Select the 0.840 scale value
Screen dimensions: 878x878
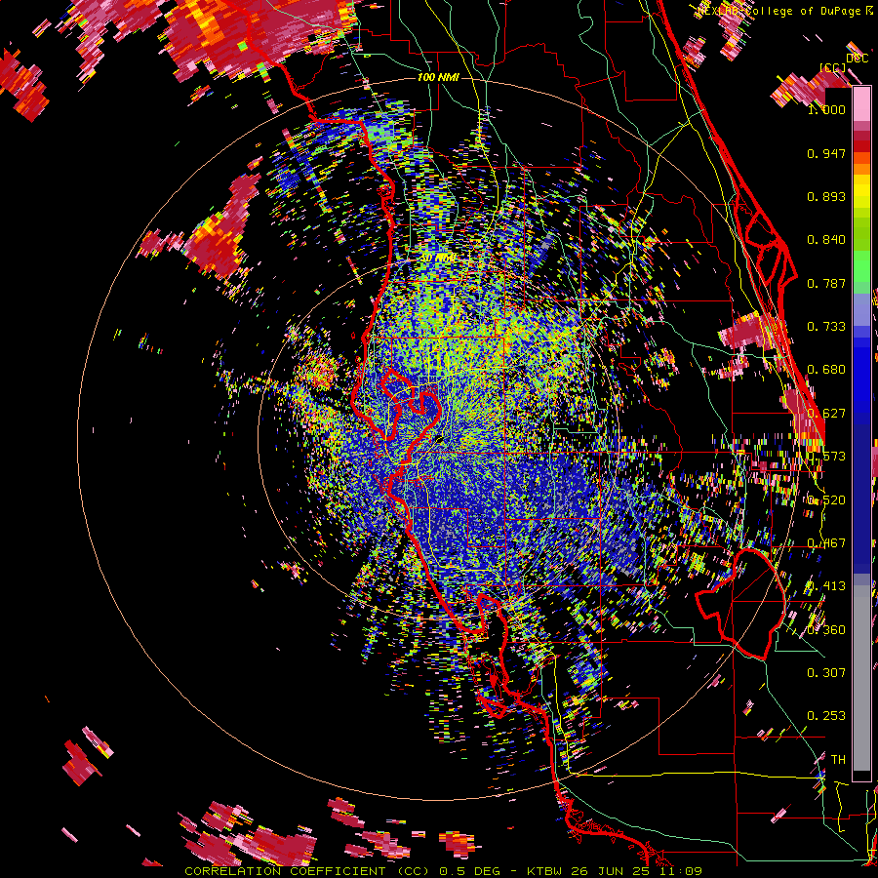click(x=826, y=240)
